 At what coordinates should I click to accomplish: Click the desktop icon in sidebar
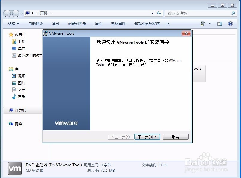click(x=14, y=48)
